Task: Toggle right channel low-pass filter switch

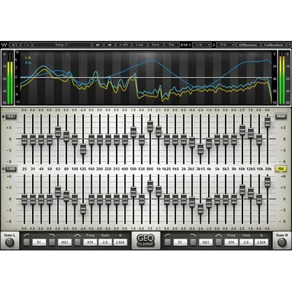Action: 193,242
